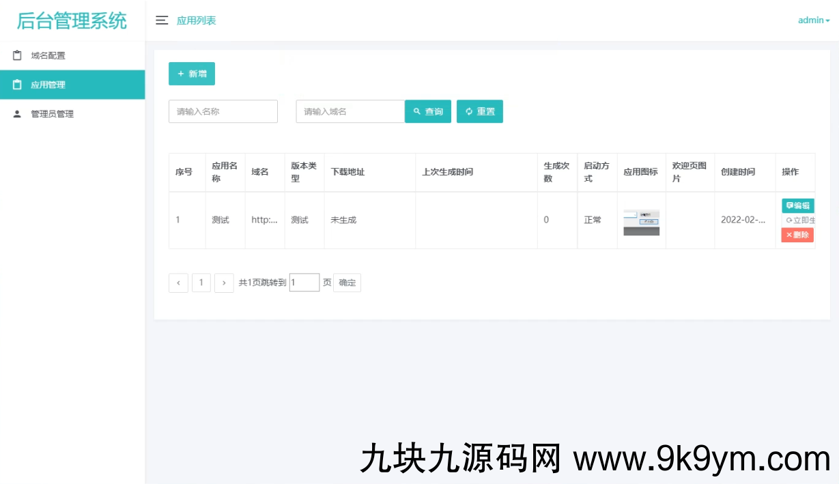The width and height of the screenshot is (839, 484).
Task: Click the 查询 search button
Action: (428, 111)
